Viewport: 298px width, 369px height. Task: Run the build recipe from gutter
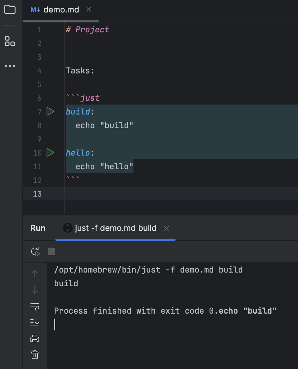[50, 112]
